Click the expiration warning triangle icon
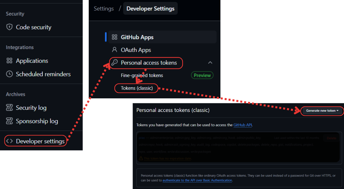Screen dimensions: 344x189 tap(141, 158)
